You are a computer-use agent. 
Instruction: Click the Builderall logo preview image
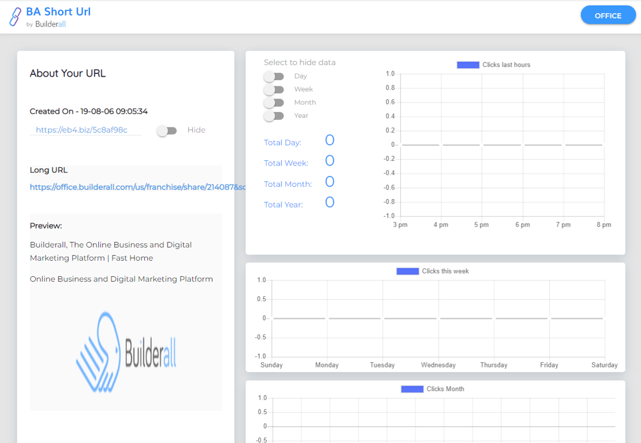click(126, 352)
